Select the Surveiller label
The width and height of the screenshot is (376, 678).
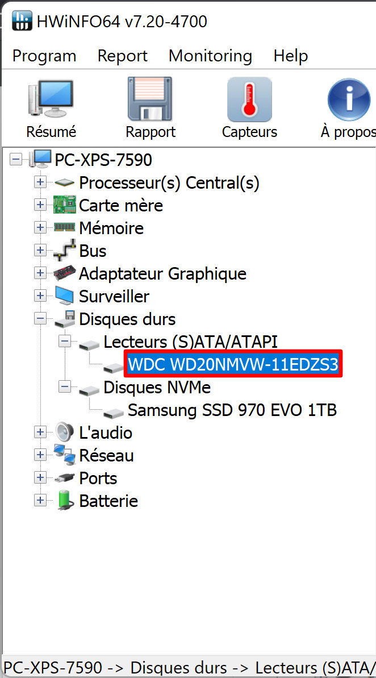click(x=114, y=297)
